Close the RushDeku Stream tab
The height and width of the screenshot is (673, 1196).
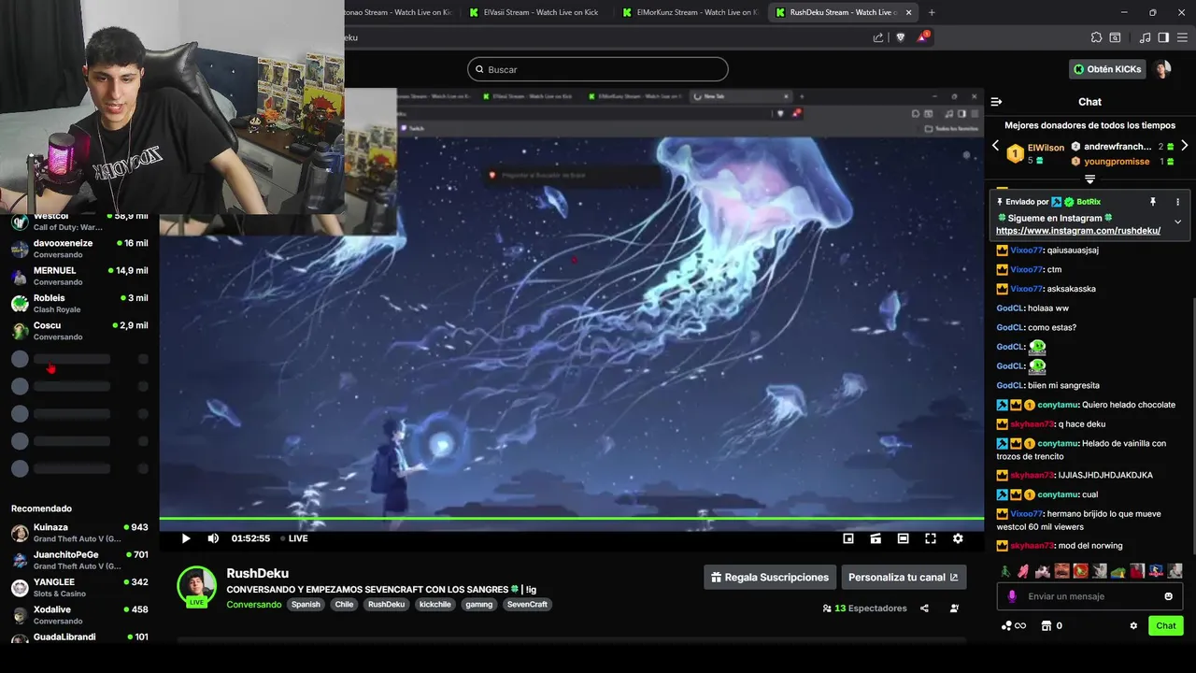click(908, 12)
